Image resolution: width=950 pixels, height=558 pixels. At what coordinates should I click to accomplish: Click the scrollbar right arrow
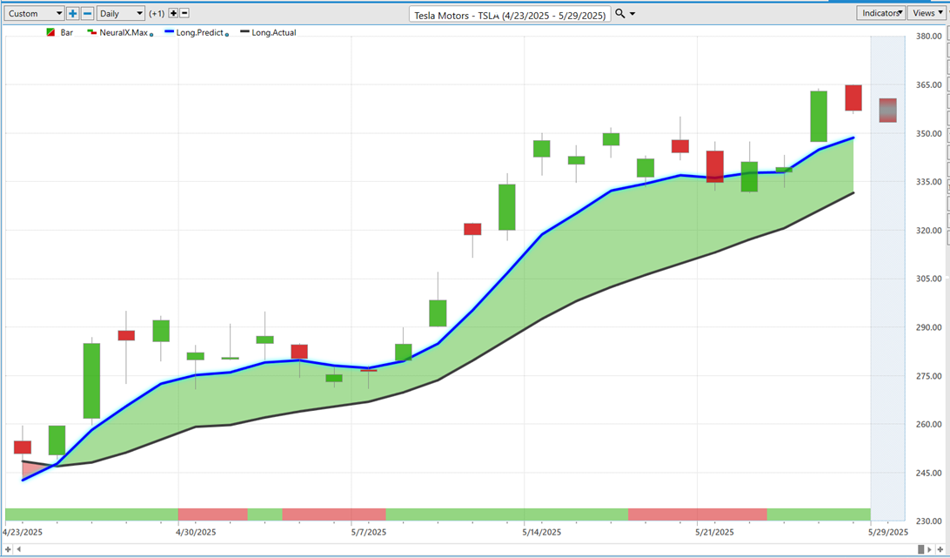930,549
